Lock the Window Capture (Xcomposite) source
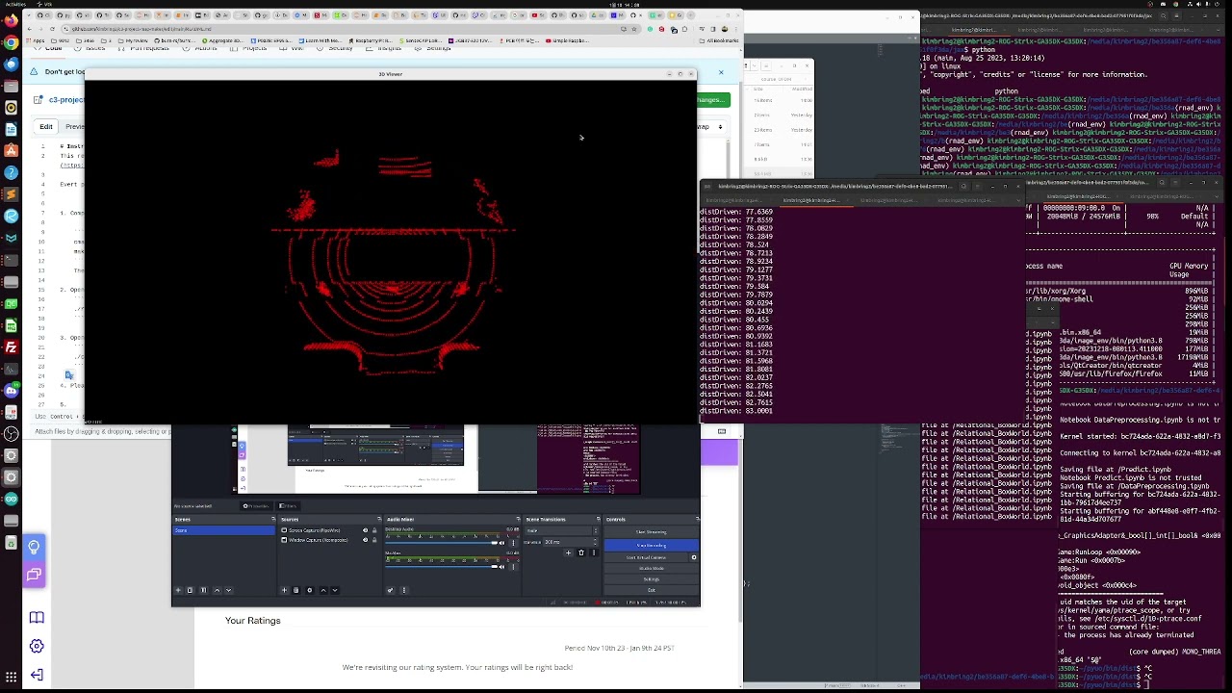1232x693 pixels. pyautogui.click(x=375, y=540)
